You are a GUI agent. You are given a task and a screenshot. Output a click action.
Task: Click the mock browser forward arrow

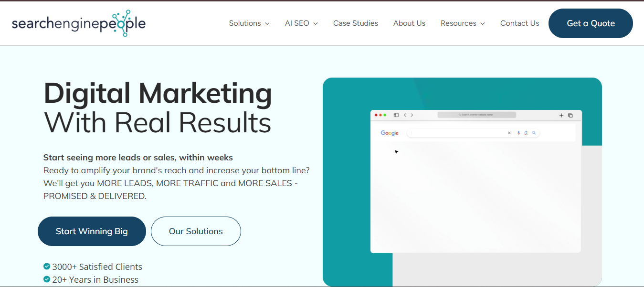tap(412, 115)
